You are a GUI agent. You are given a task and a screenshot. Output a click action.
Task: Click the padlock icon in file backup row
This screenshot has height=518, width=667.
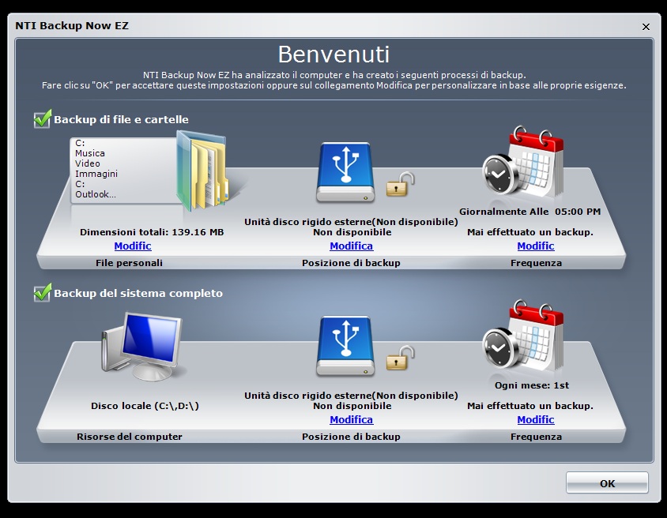tap(399, 185)
